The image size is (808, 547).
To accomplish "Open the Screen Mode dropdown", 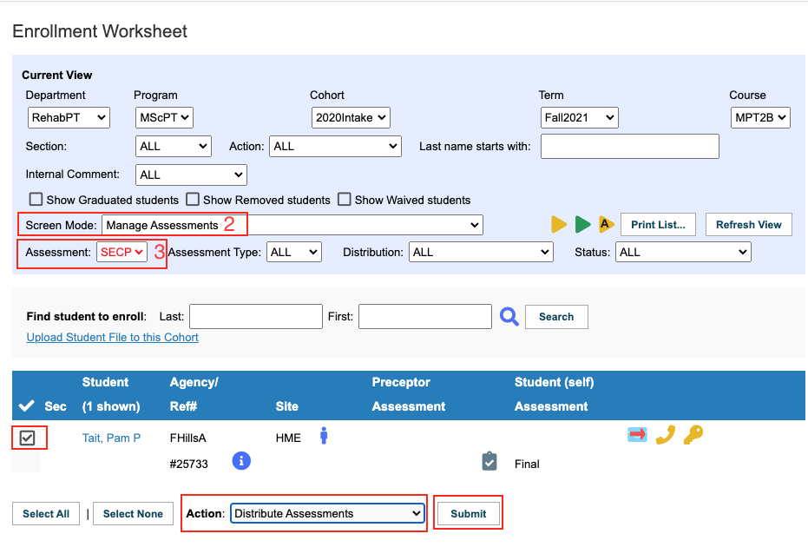I will pos(292,225).
